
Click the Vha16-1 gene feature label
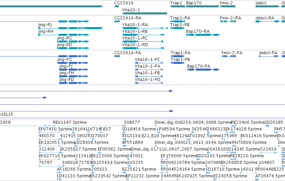(131, 10)
